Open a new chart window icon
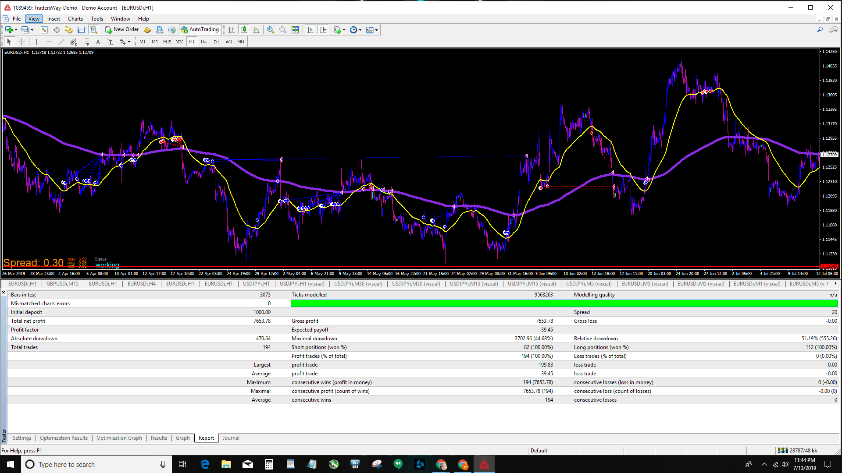Image resolution: width=842 pixels, height=473 pixels. click(9, 30)
